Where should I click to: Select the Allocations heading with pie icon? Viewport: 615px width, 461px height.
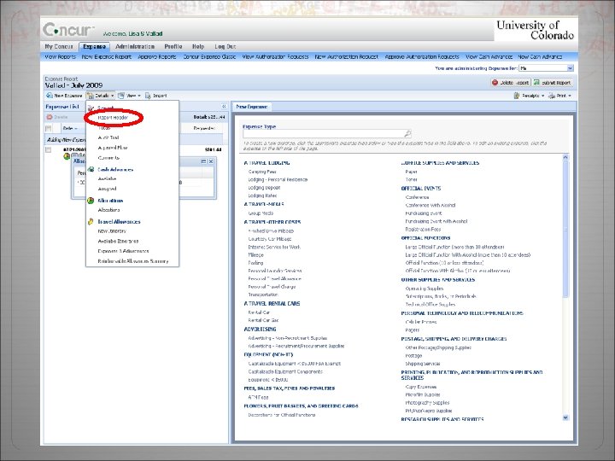click(110, 201)
